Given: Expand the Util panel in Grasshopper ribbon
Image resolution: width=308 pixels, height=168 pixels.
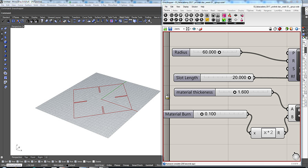Looking at the screenshot, I should click(x=244, y=23).
